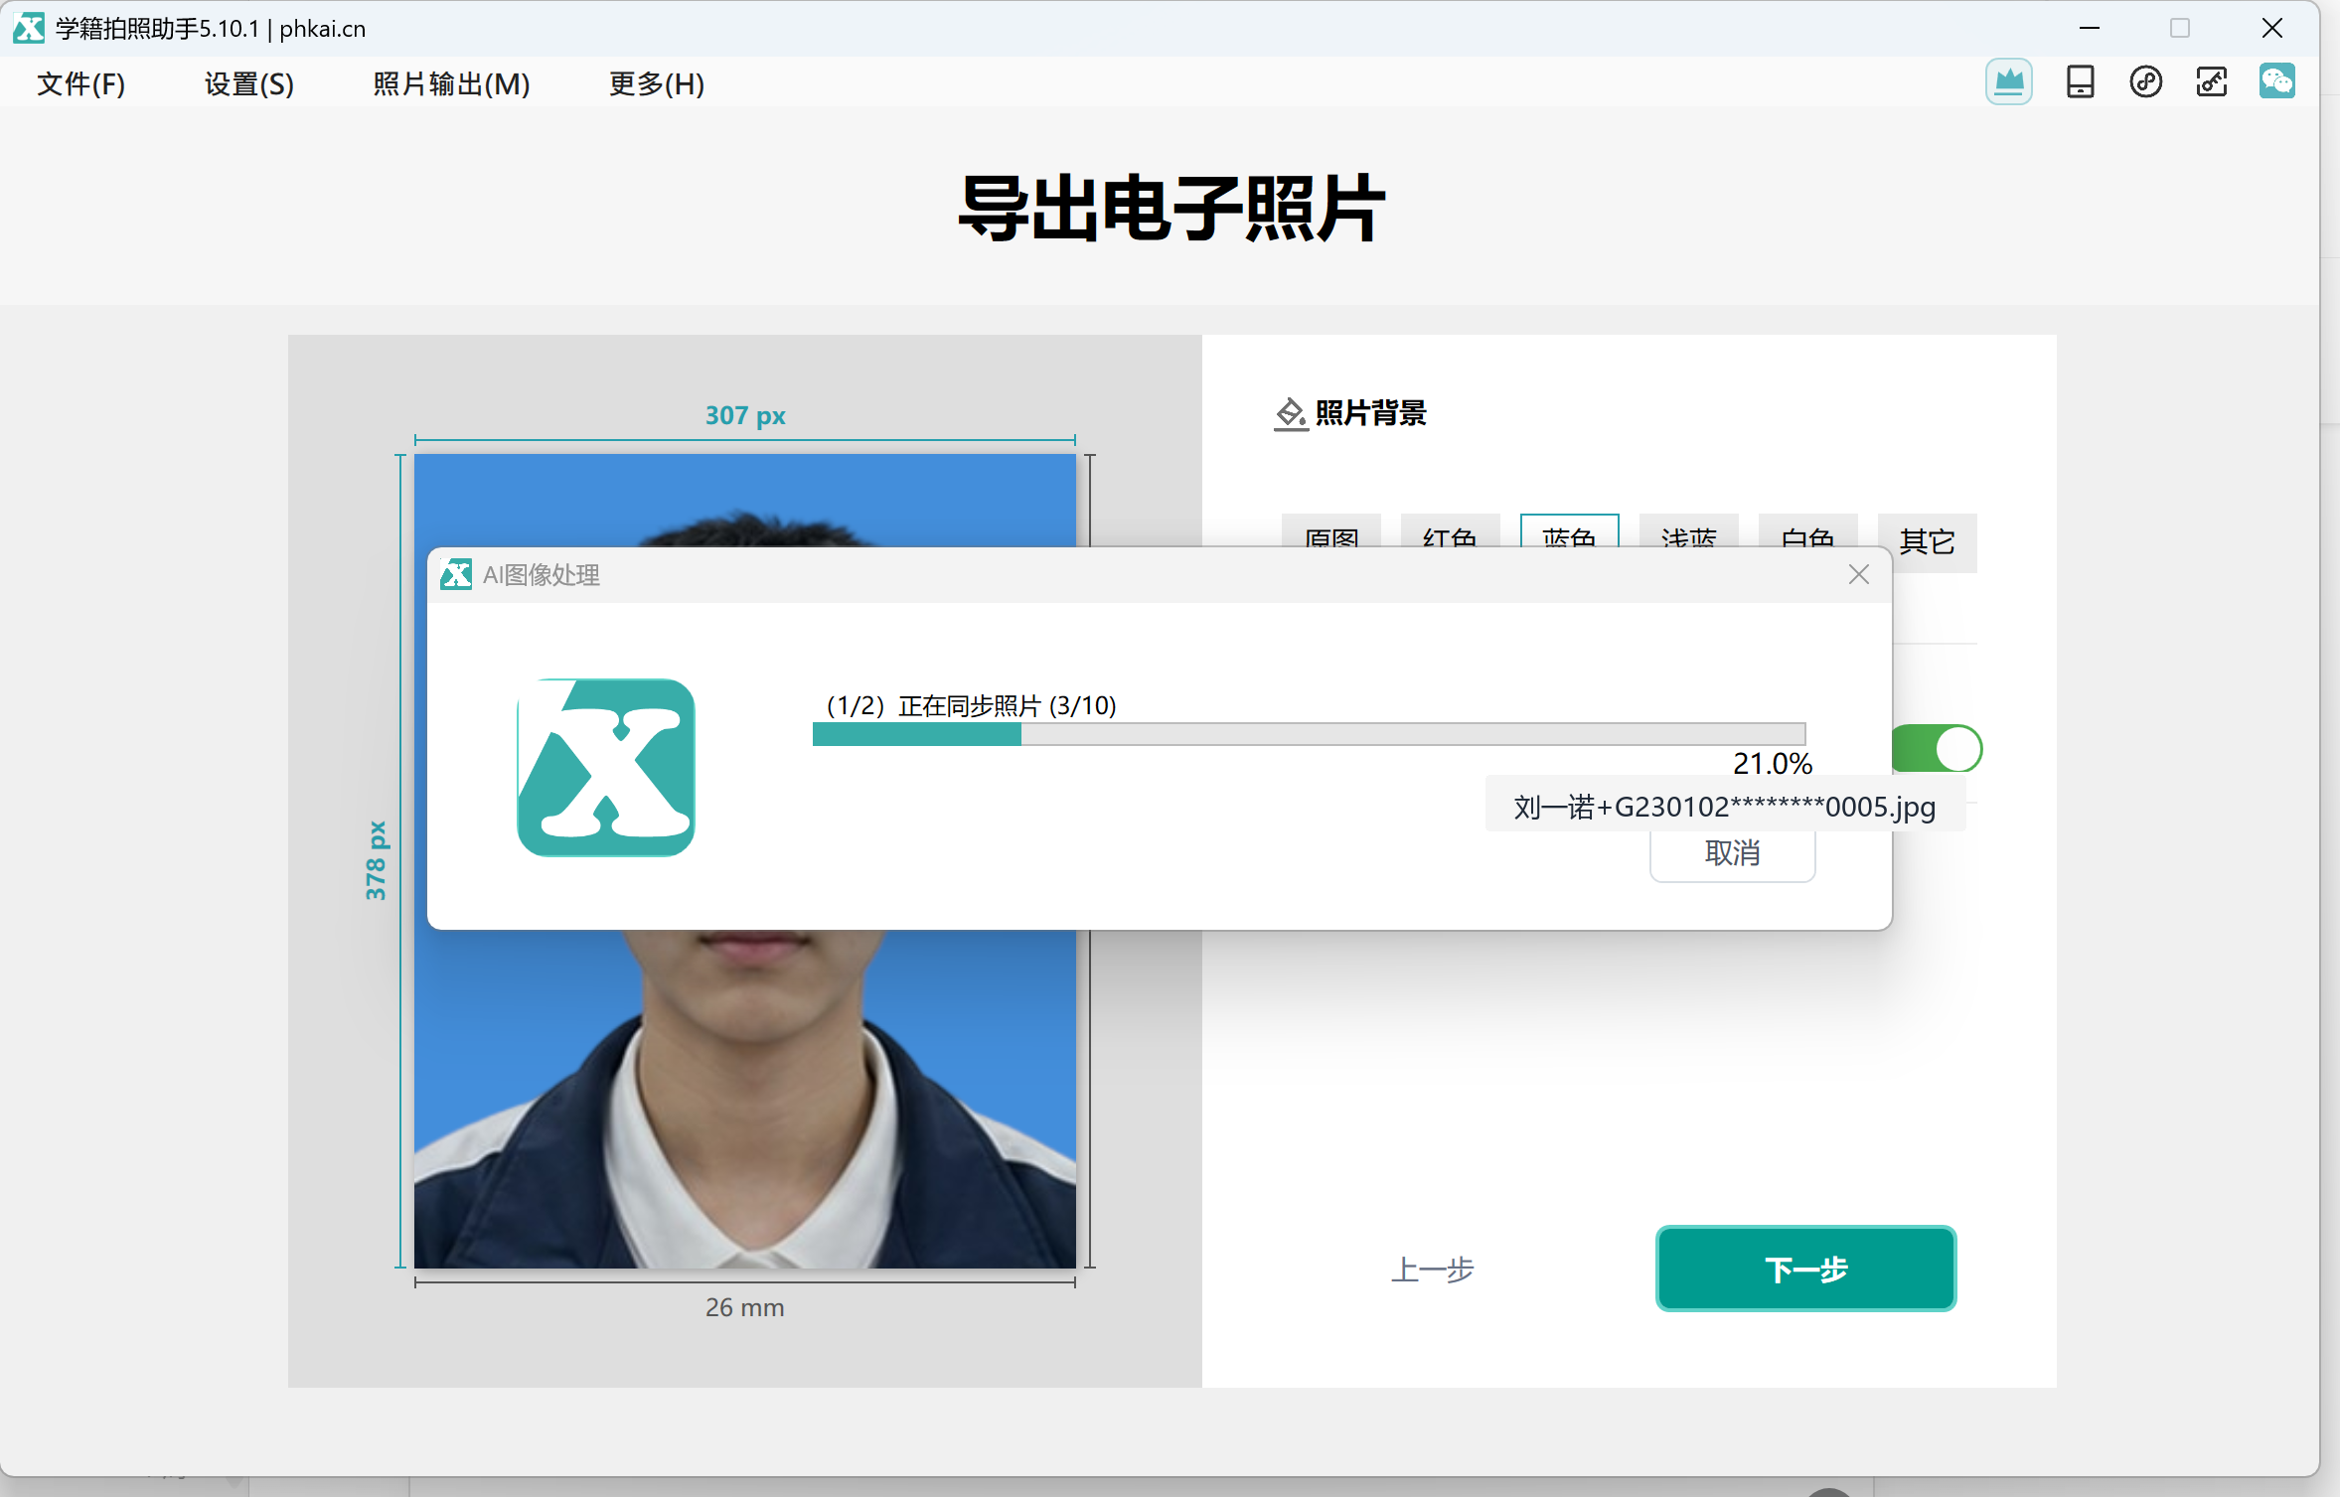The height and width of the screenshot is (1497, 2340).
Task: Click the 下一步 button
Action: (1805, 1269)
